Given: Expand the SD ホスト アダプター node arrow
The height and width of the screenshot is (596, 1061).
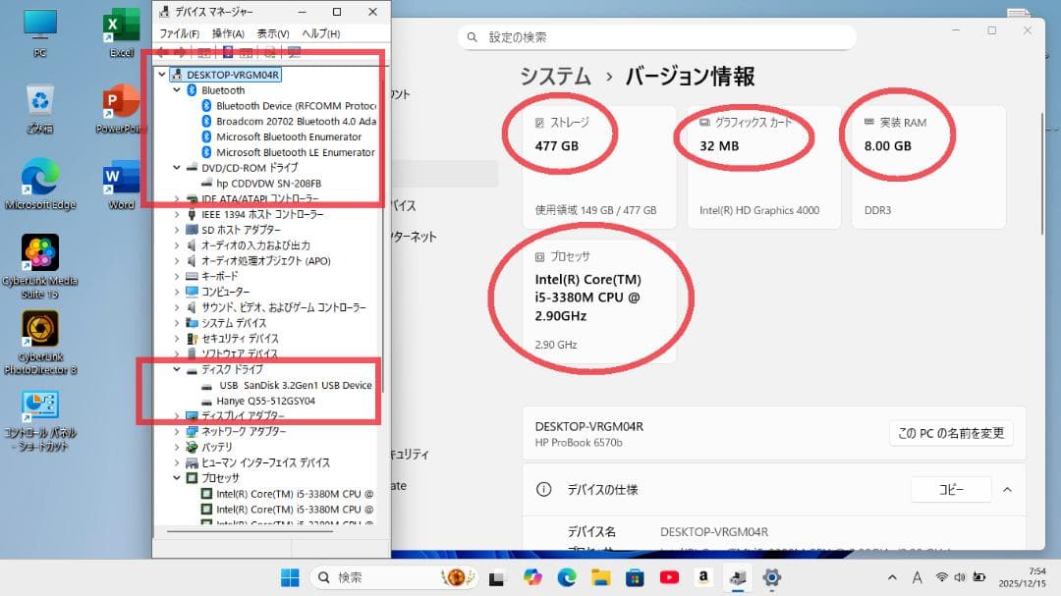Looking at the screenshot, I should pyautogui.click(x=177, y=230).
